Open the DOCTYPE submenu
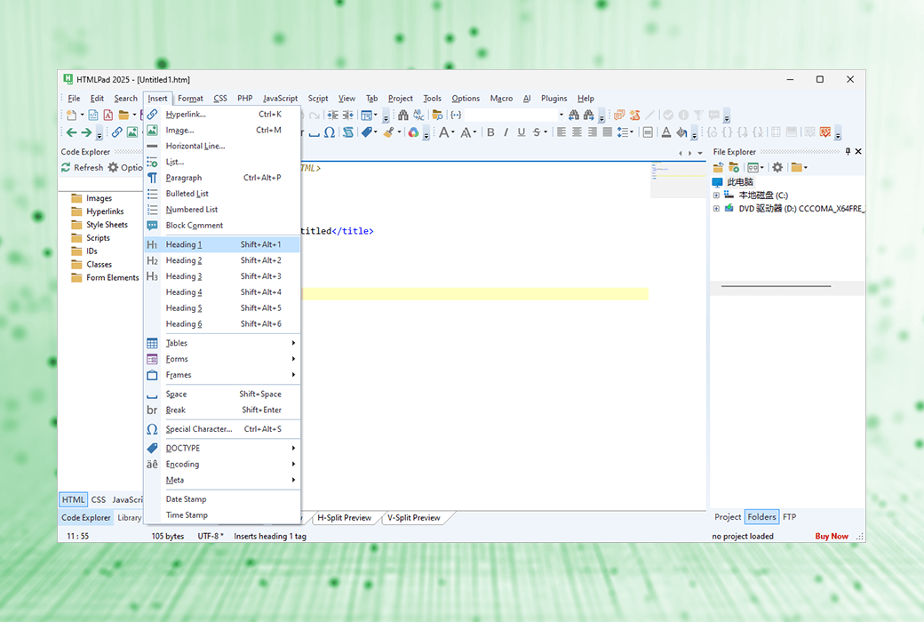 click(222, 448)
